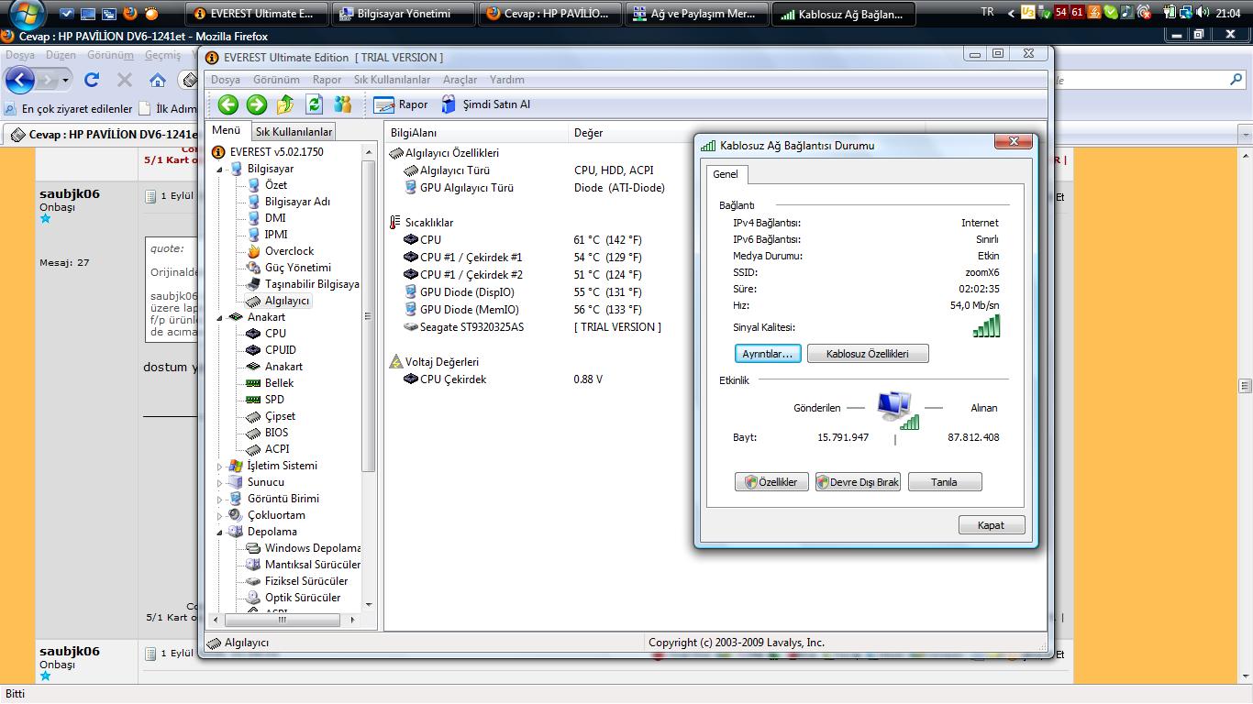
Task: Switch to Bilgisayar Yönetimi taskbar button
Action: point(404,14)
